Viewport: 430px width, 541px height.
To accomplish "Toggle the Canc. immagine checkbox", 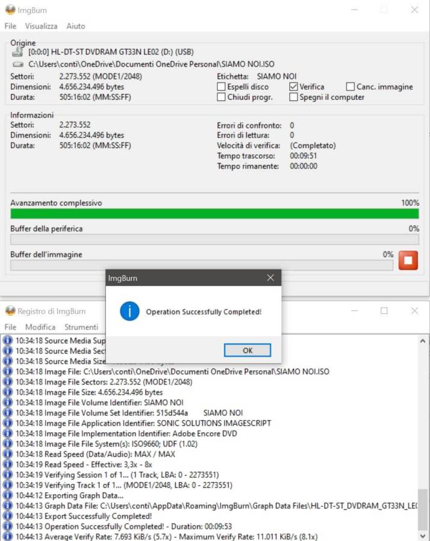I will click(x=351, y=87).
